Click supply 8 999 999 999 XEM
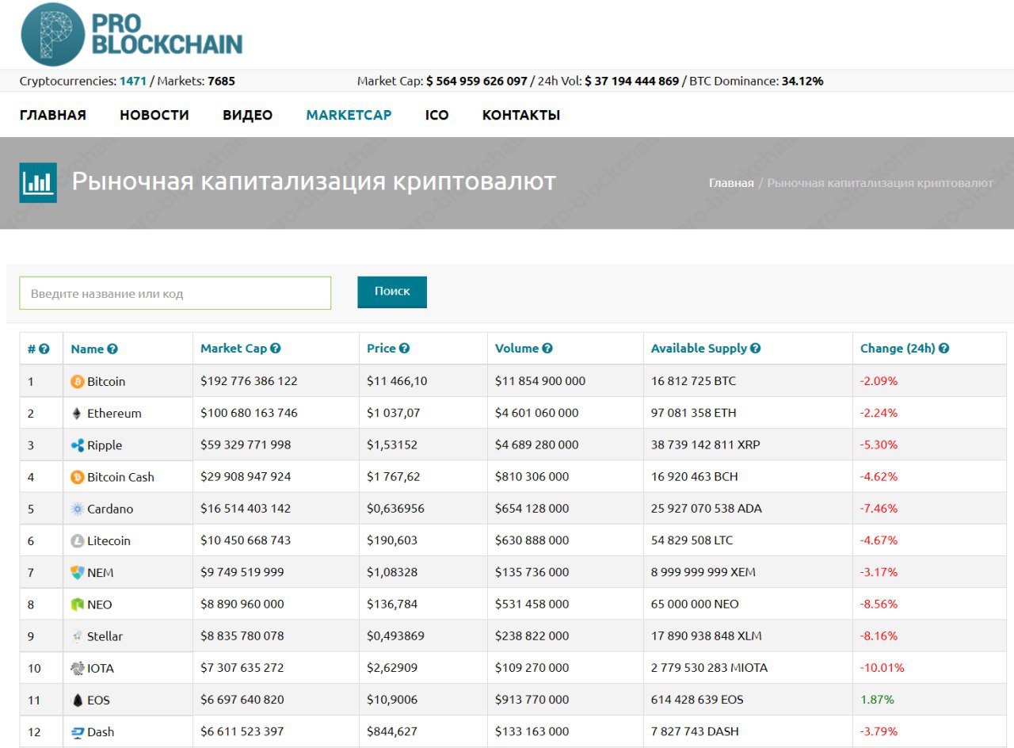The image size is (1014, 748). tap(703, 572)
